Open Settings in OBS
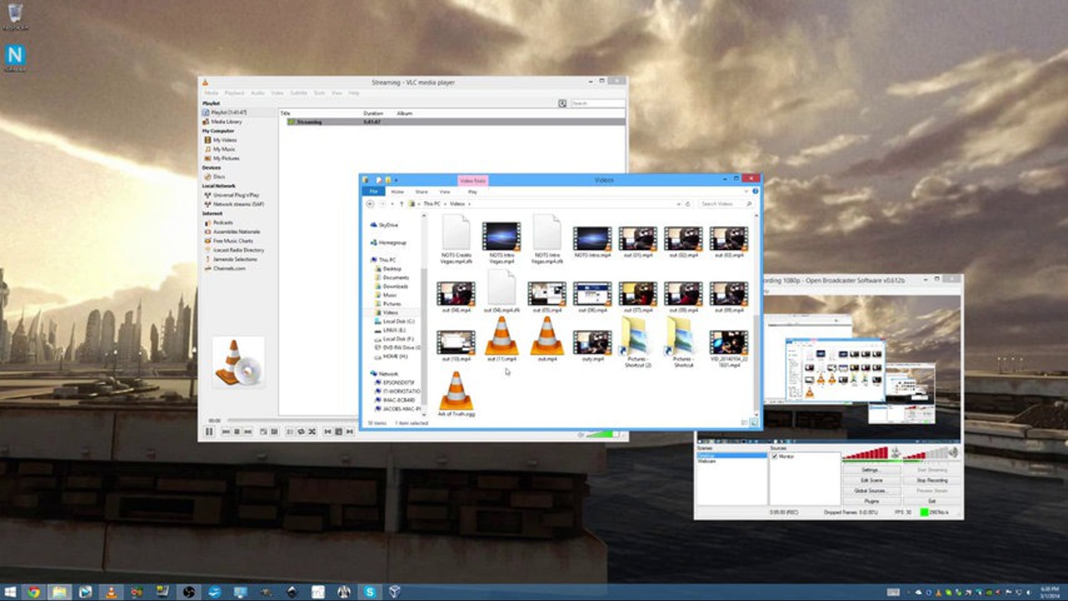 coord(871,470)
